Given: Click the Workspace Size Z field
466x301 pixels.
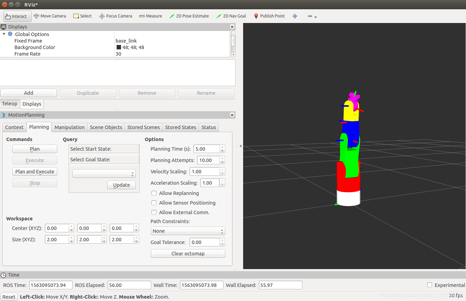Looking at the screenshot, I should 122,240.
